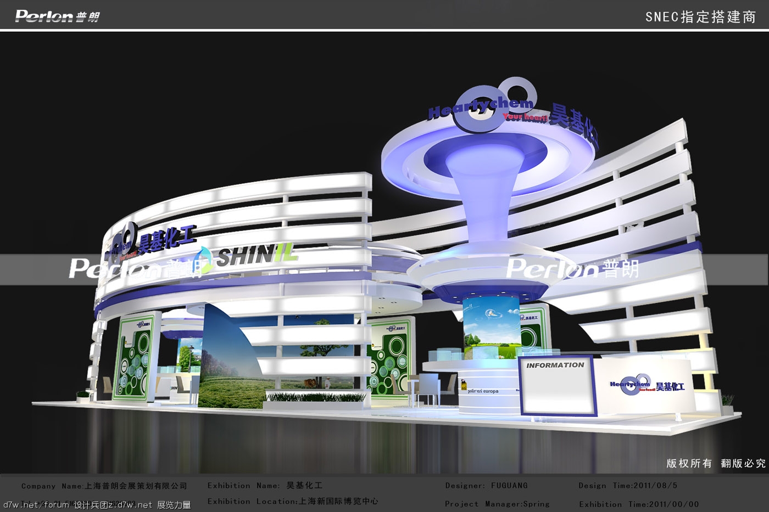769x512 pixels.
Task: Select the 'Project Manager:Spring' text
Action: pyautogui.click(x=497, y=504)
